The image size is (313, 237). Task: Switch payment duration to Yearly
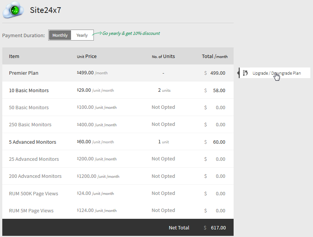pos(82,35)
